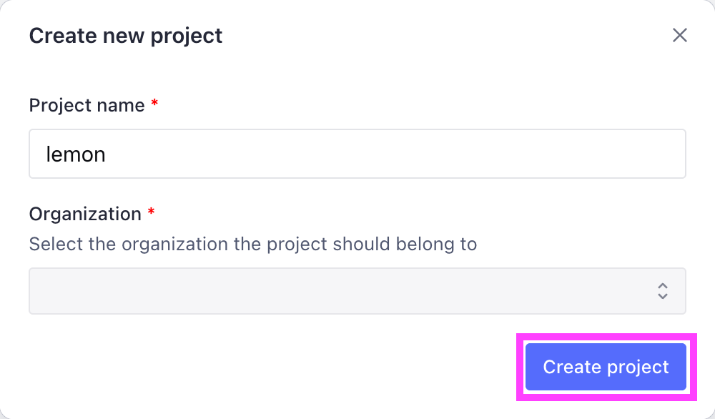The width and height of the screenshot is (715, 419).
Task: Expand the empty organization combo box
Action: tap(357, 291)
